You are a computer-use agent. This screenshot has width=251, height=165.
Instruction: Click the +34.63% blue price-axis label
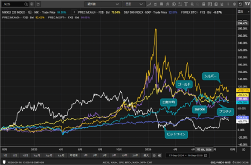click(243, 117)
